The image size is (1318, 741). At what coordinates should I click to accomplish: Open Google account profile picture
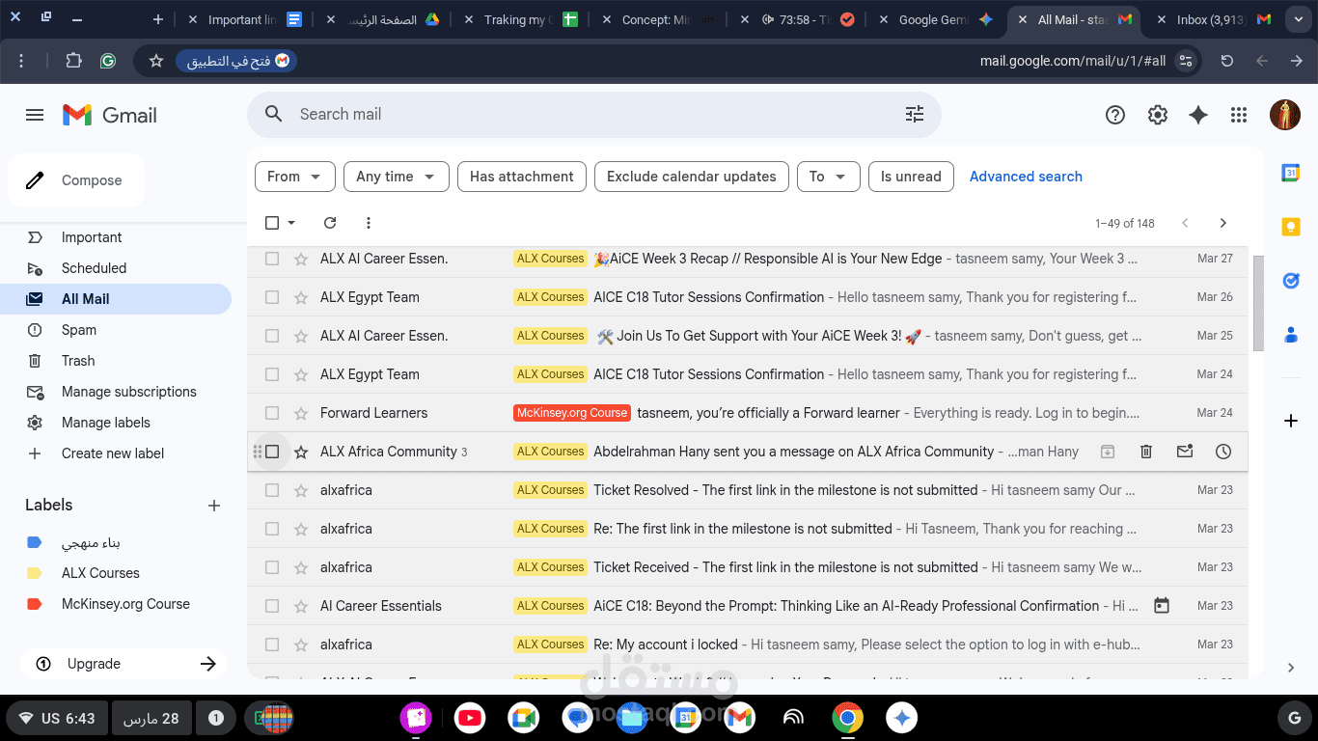[1285, 115]
